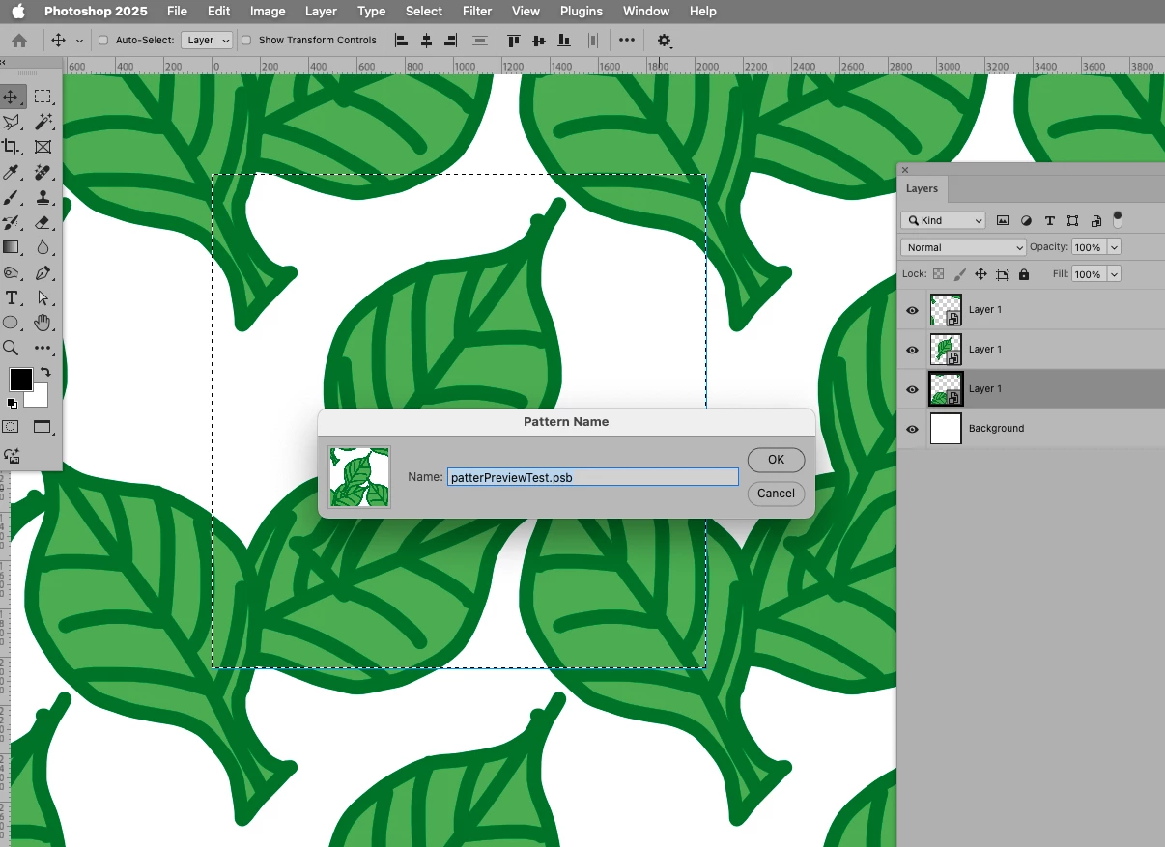Select the Ellipse shape tool
This screenshot has width=1165, height=847.
(x=12, y=323)
